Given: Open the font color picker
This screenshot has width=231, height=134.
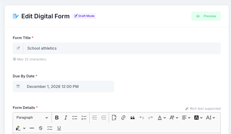Looking at the screenshot, I should 162,118.
